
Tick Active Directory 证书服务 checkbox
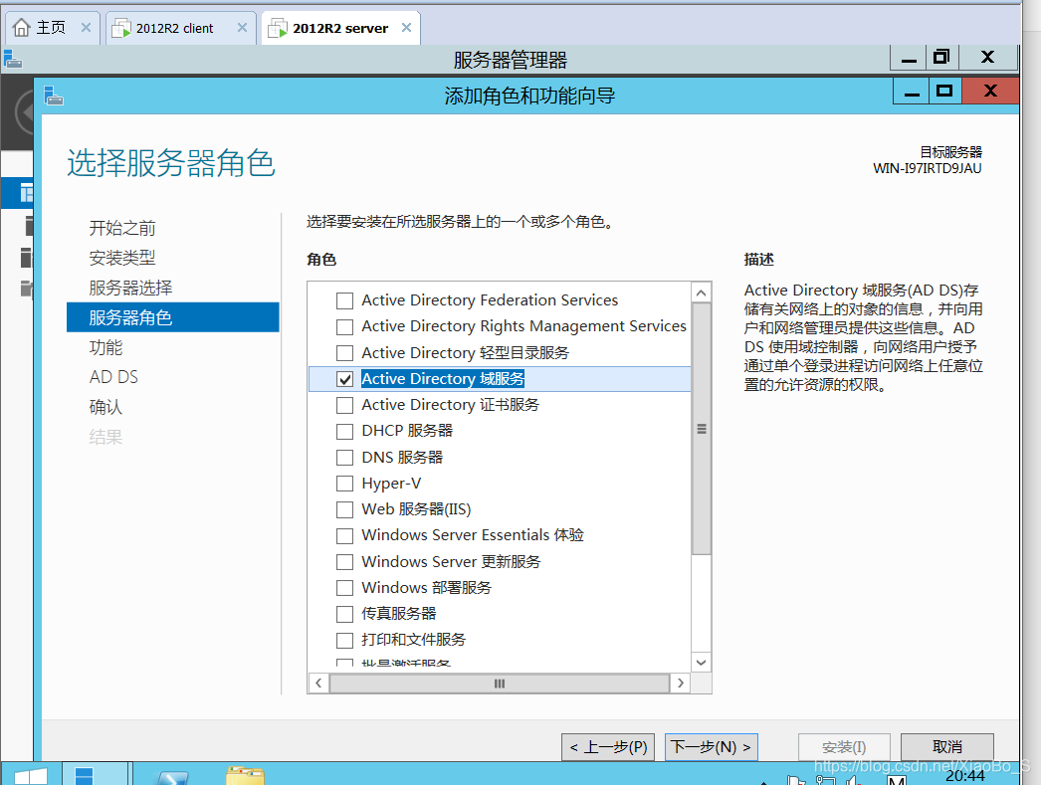344,405
